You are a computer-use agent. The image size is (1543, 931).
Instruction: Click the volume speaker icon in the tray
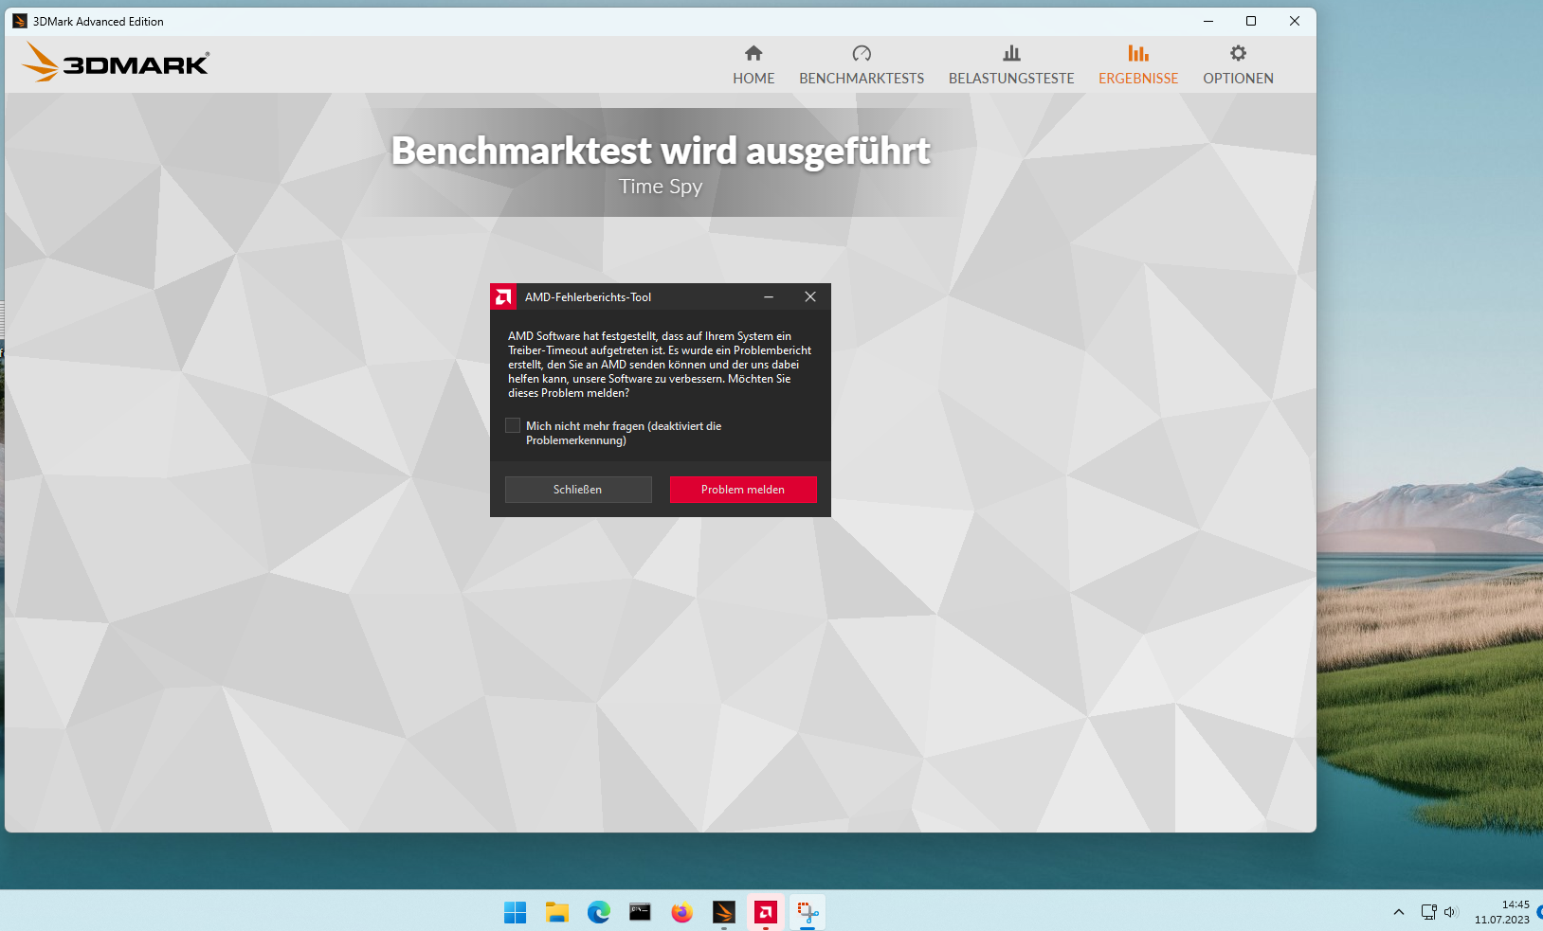1450,912
